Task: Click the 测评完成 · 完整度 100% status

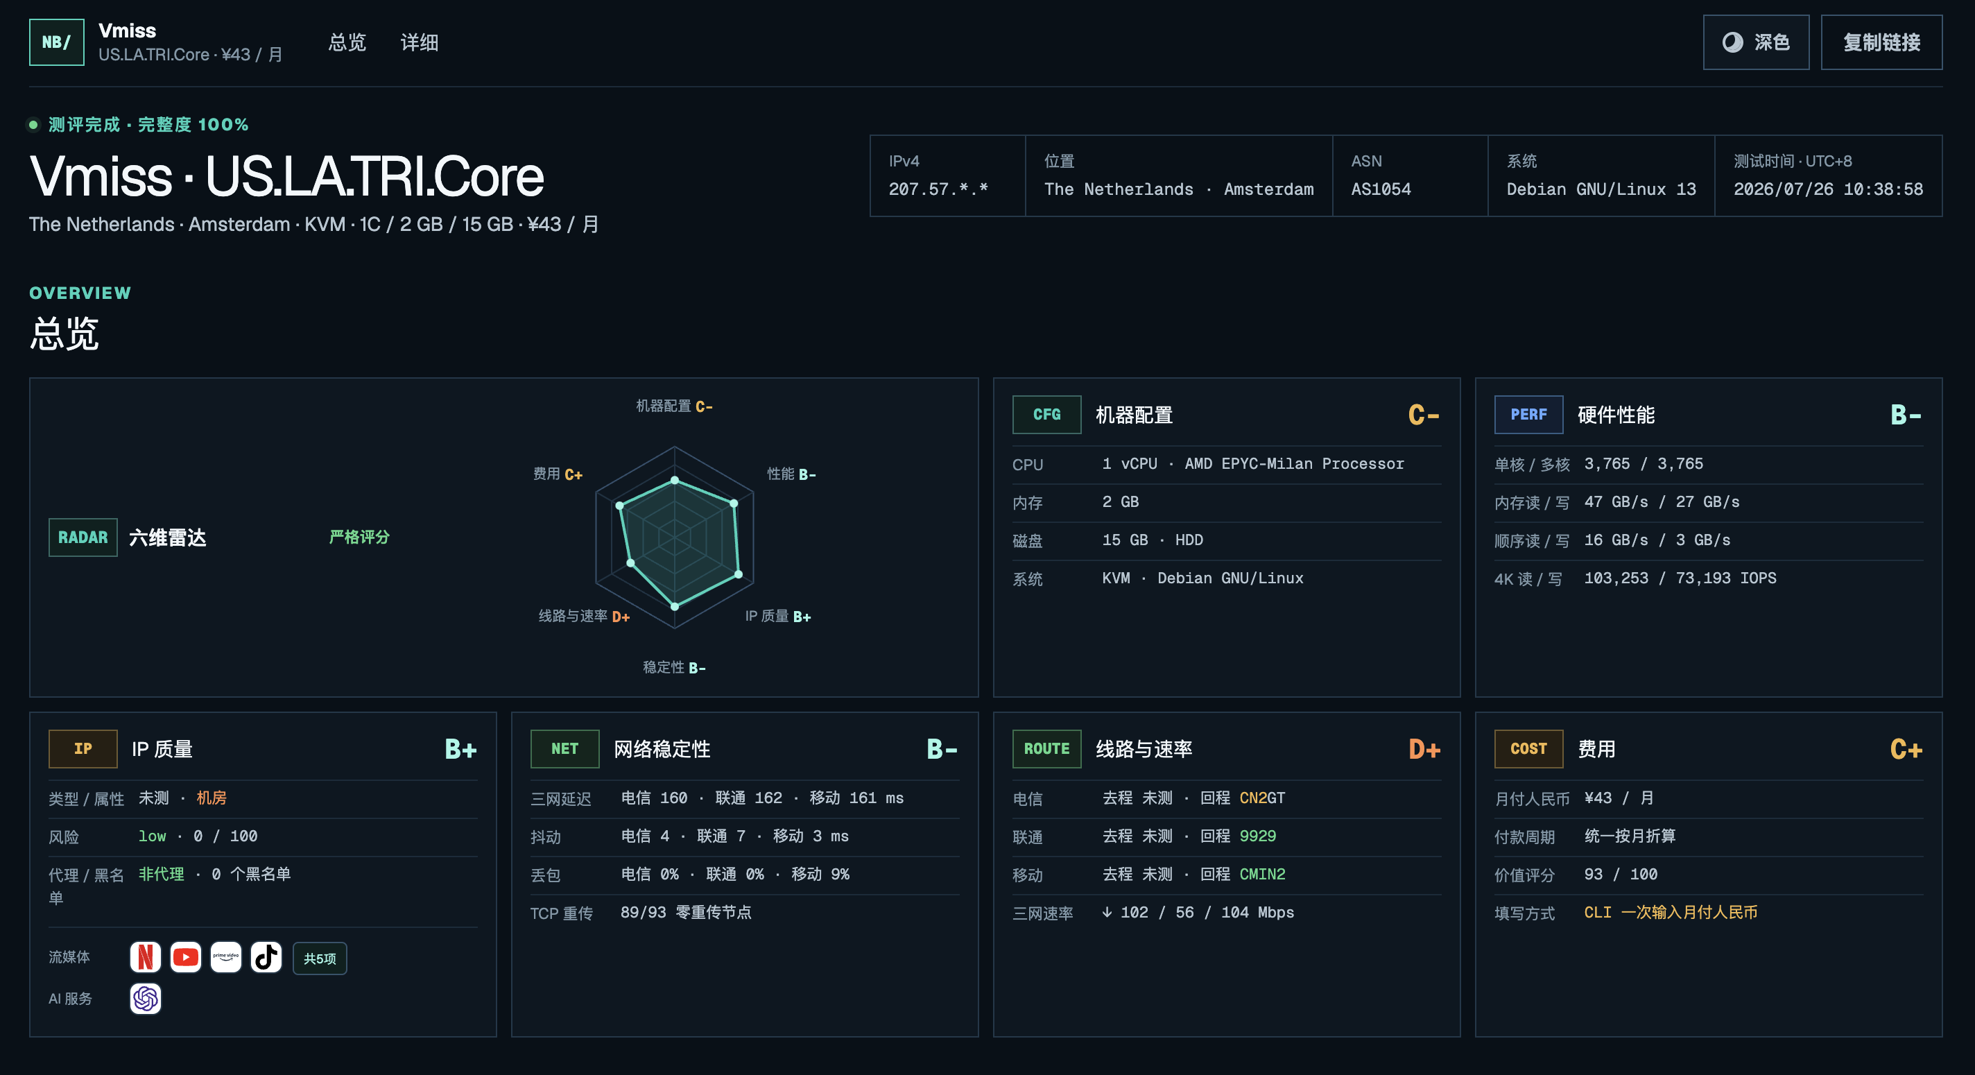Action: point(148,124)
